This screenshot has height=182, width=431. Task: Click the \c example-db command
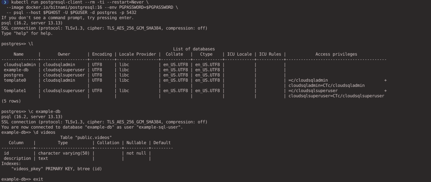[44, 112]
